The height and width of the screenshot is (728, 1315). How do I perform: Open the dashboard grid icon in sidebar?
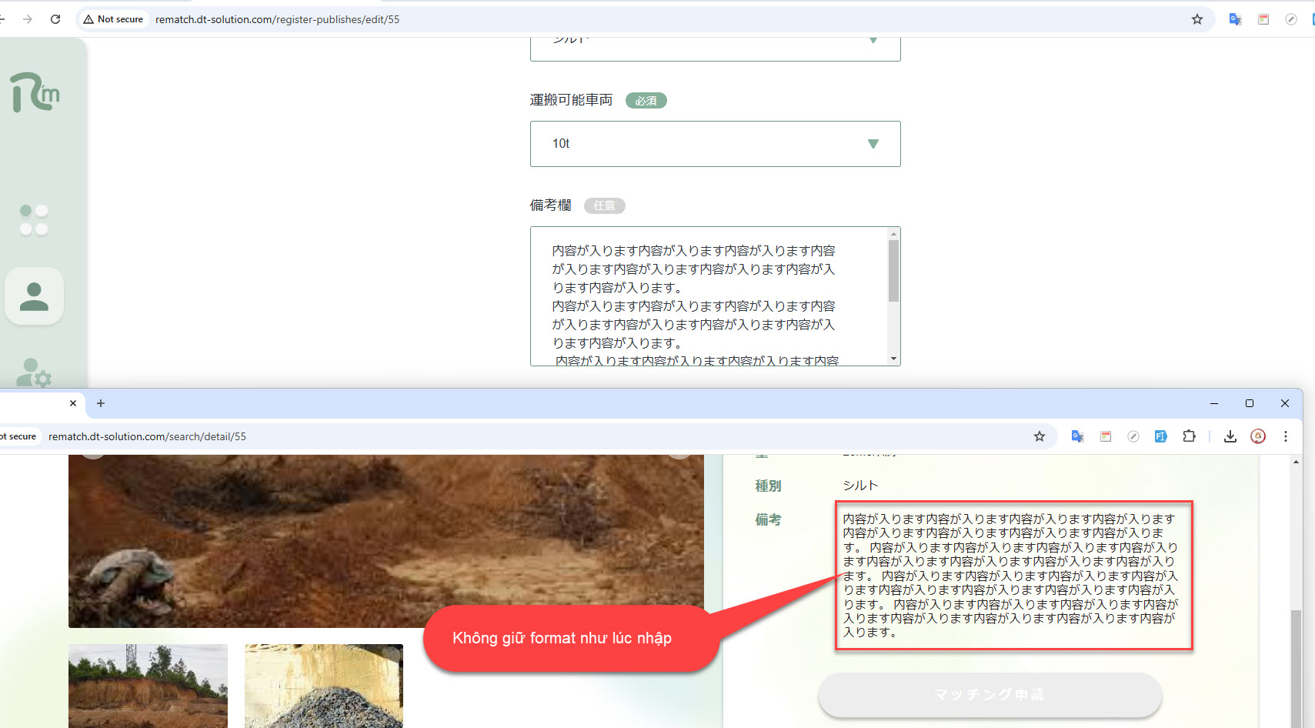tap(34, 220)
